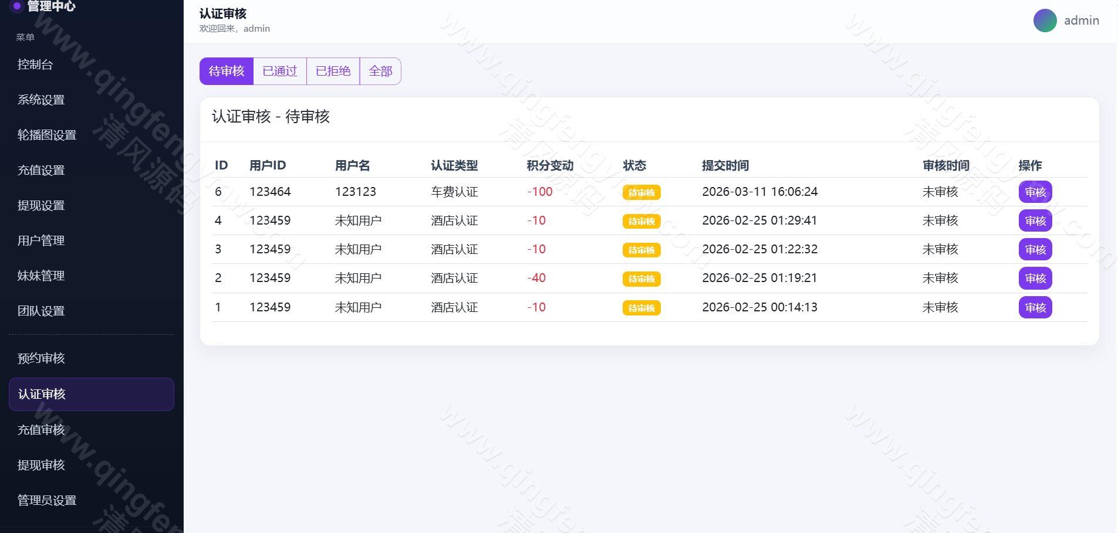This screenshot has width=1118, height=533.
Task: Click timestamp 2026-02-25 01:22:32
Action: coord(760,249)
